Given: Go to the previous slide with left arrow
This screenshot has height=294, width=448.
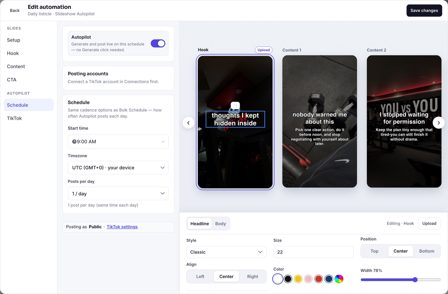Looking at the screenshot, I should pyautogui.click(x=188, y=123).
